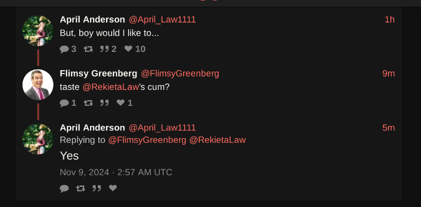Click heart icon under the 'Yes' tweet
The height and width of the screenshot is (207, 421).
113,188
